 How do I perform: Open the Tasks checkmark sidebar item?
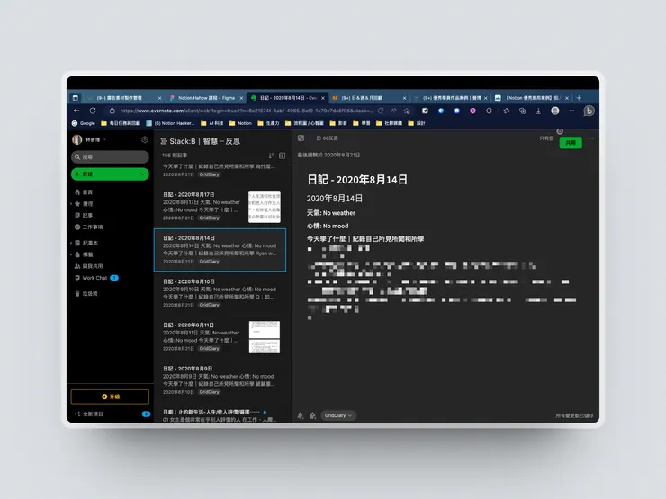[x=89, y=227]
